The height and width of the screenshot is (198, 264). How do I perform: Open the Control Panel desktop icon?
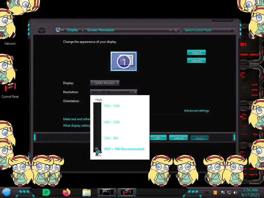(x=10, y=90)
